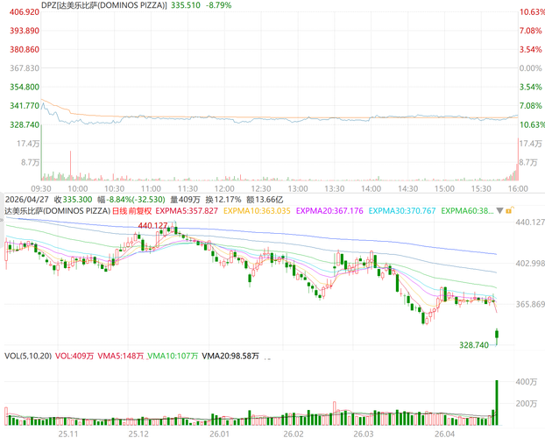Click the EXPMA20:367.176 indicator label

(329, 210)
